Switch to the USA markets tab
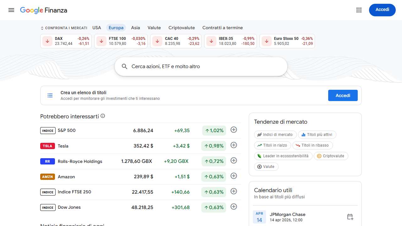402x226 pixels. 97,28
